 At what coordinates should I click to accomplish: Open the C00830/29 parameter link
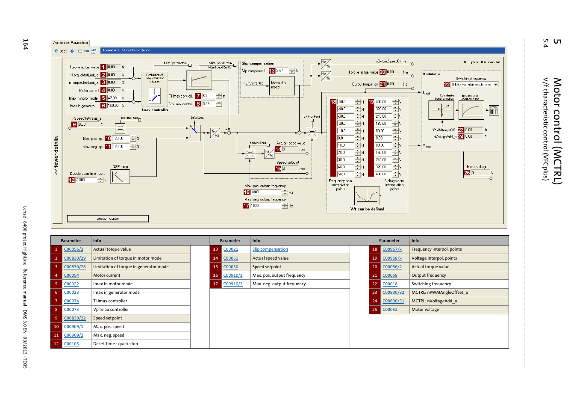coord(75,258)
